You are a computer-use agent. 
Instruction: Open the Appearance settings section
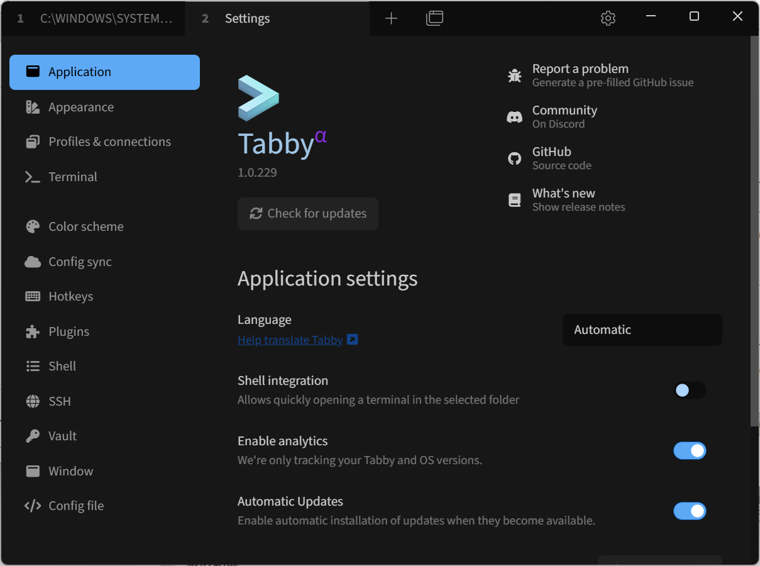80,107
